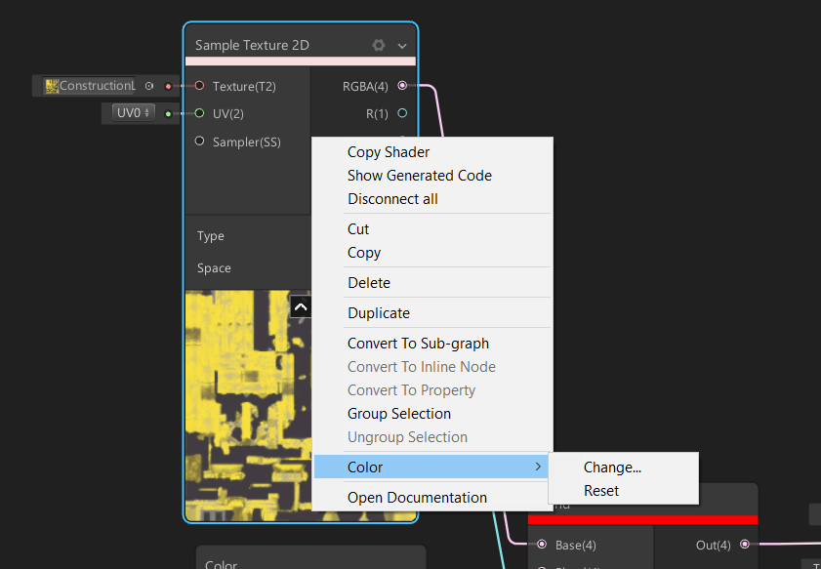Click Reset to clear the node color
Image resolution: width=821 pixels, height=569 pixels.
point(599,490)
